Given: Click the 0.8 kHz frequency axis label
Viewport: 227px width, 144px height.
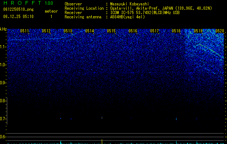Looking at the screenshot, I should pos(3,101).
